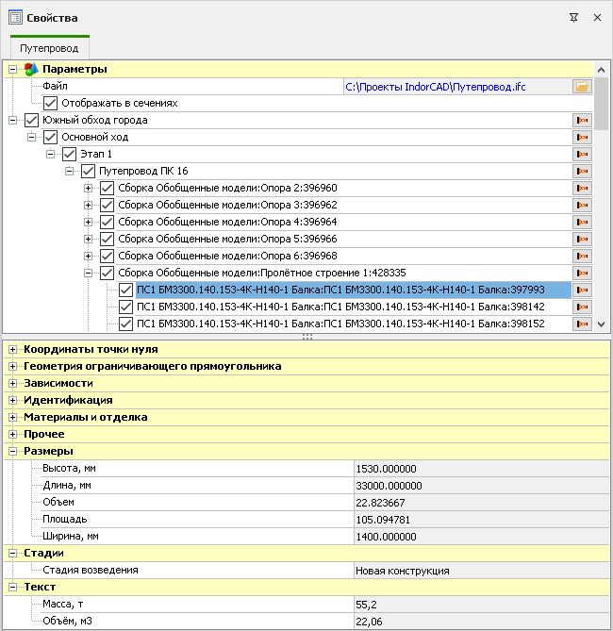Expand Опора 3:396962 tree node

[88, 205]
